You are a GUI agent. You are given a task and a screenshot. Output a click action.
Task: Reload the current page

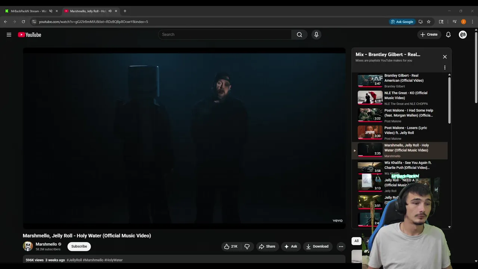[23, 22]
